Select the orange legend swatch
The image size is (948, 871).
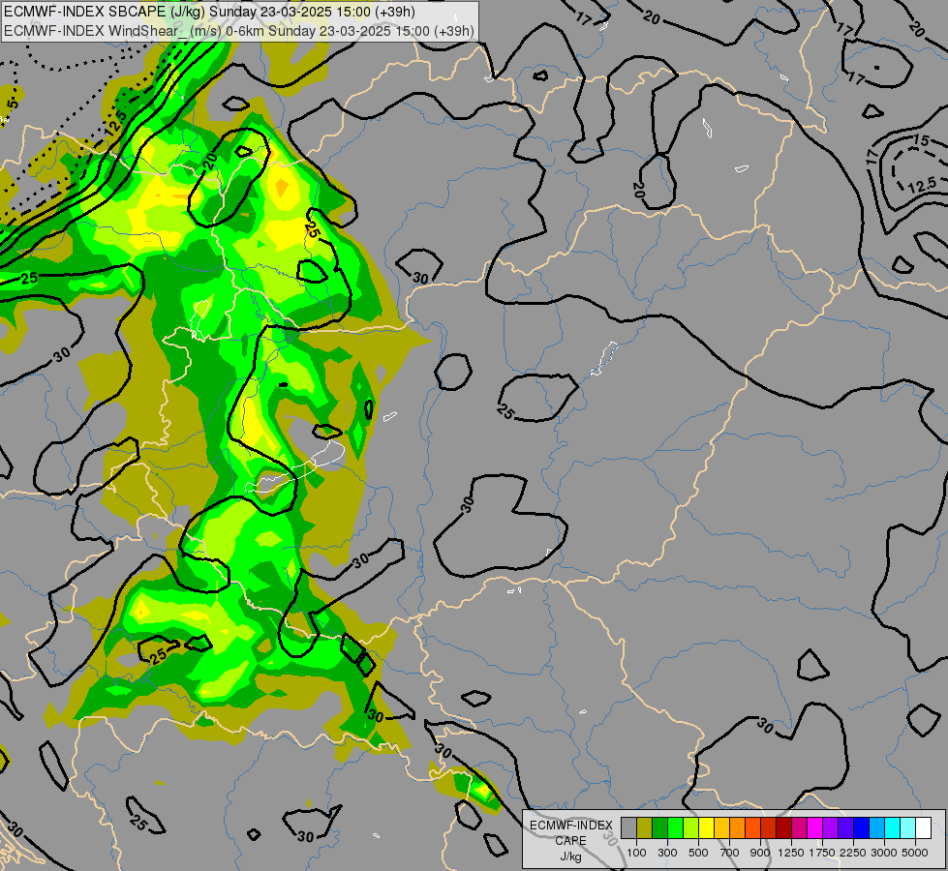tap(737, 827)
